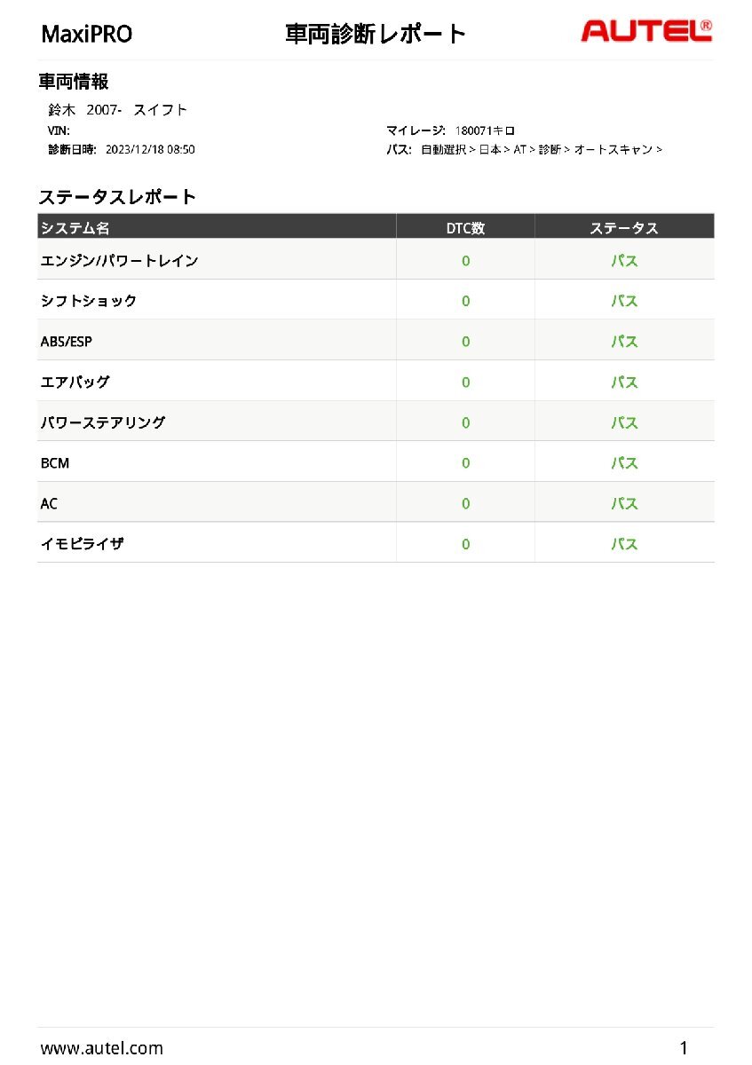
Task: Click the システム名 column header
Action: [75, 228]
